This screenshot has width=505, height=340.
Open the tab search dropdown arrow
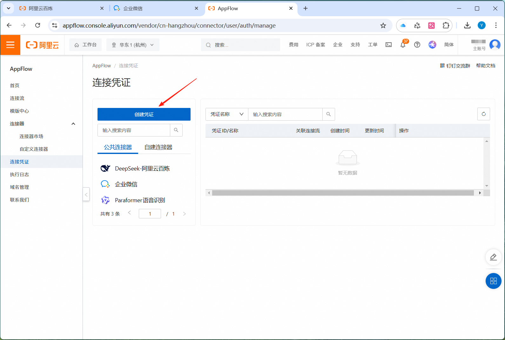(x=9, y=8)
